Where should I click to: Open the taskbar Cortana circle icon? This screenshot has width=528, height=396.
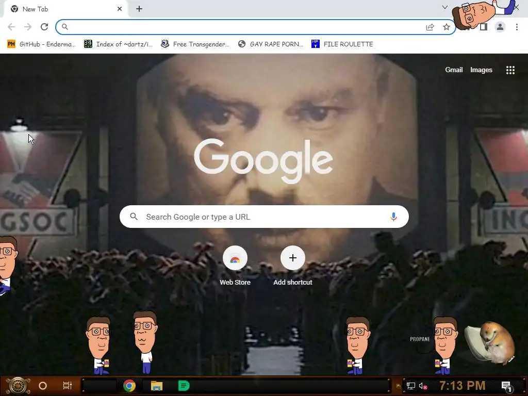tap(43, 386)
